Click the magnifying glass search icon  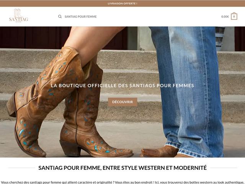coord(60,16)
